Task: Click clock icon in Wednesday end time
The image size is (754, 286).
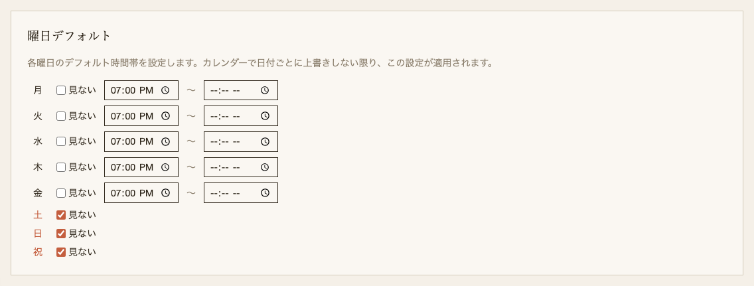Action: click(x=265, y=141)
